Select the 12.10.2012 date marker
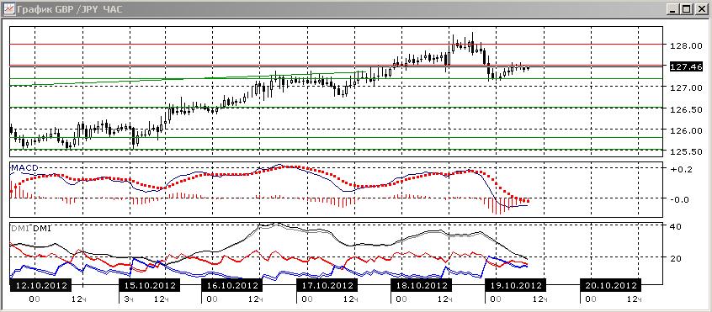 [x=41, y=286]
